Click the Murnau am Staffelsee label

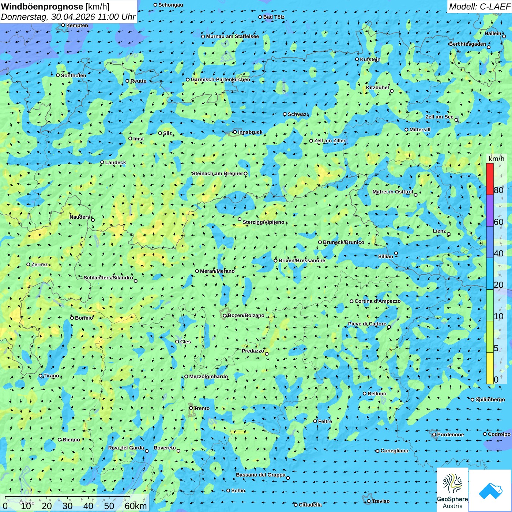point(232,36)
